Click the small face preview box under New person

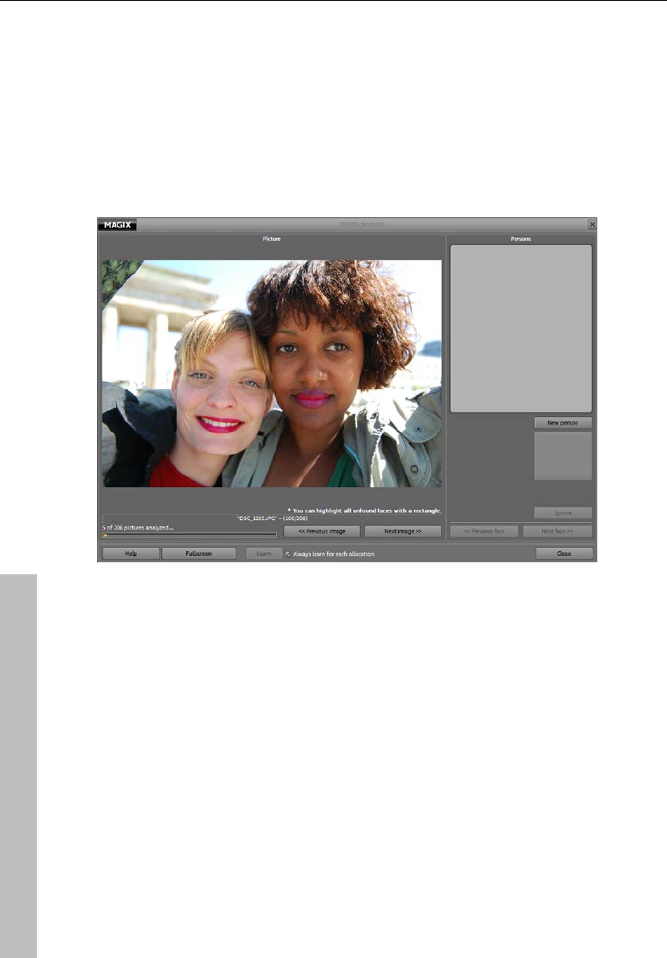pos(563,456)
